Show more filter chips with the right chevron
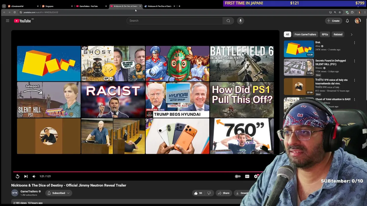Screen dimensions: 367x206 point(352,35)
